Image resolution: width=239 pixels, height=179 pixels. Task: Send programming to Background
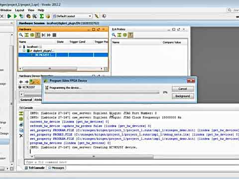pos(183,96)
